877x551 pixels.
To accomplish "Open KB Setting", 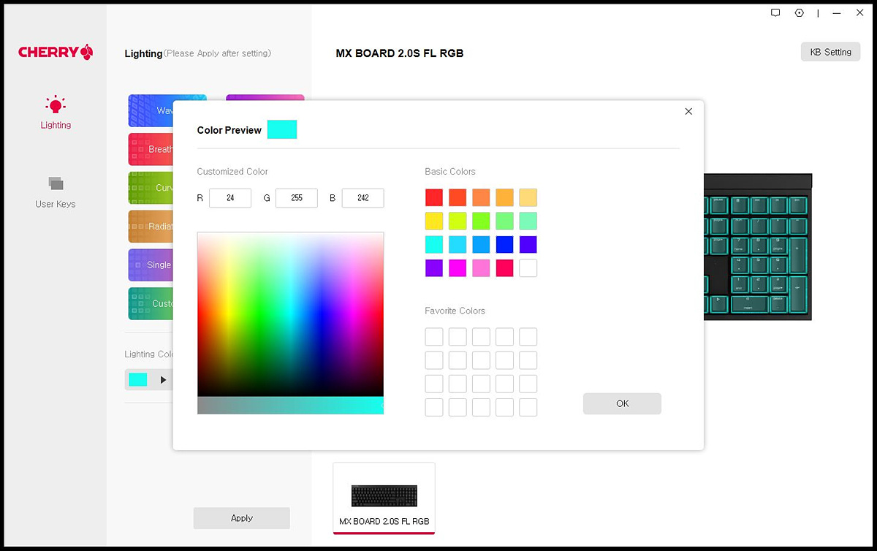I will [831, 52].
